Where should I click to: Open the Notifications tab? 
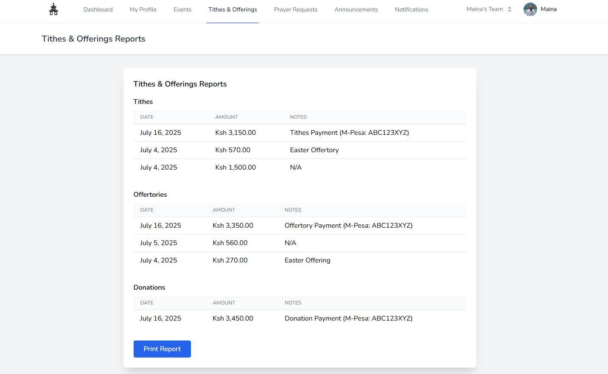[412, 9]
